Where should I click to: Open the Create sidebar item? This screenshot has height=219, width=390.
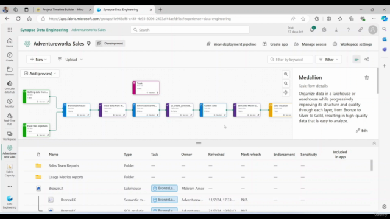point(10,57)
